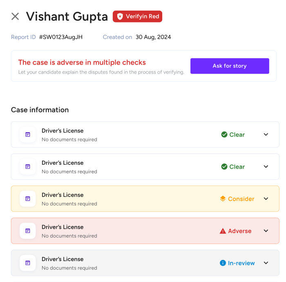Screen dimensions: 286x282
Task: Click the Ask for story button
Action: pos(230,66)
